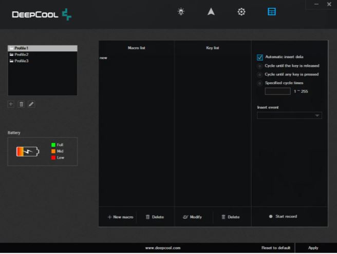Choose the Specified cycle times option
The height and width of the screenshot is (254, 337).
(260, 83)
